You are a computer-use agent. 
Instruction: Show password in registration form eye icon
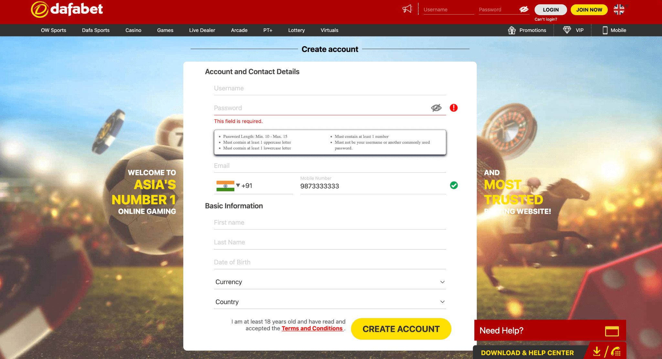(x=436, y=108)
